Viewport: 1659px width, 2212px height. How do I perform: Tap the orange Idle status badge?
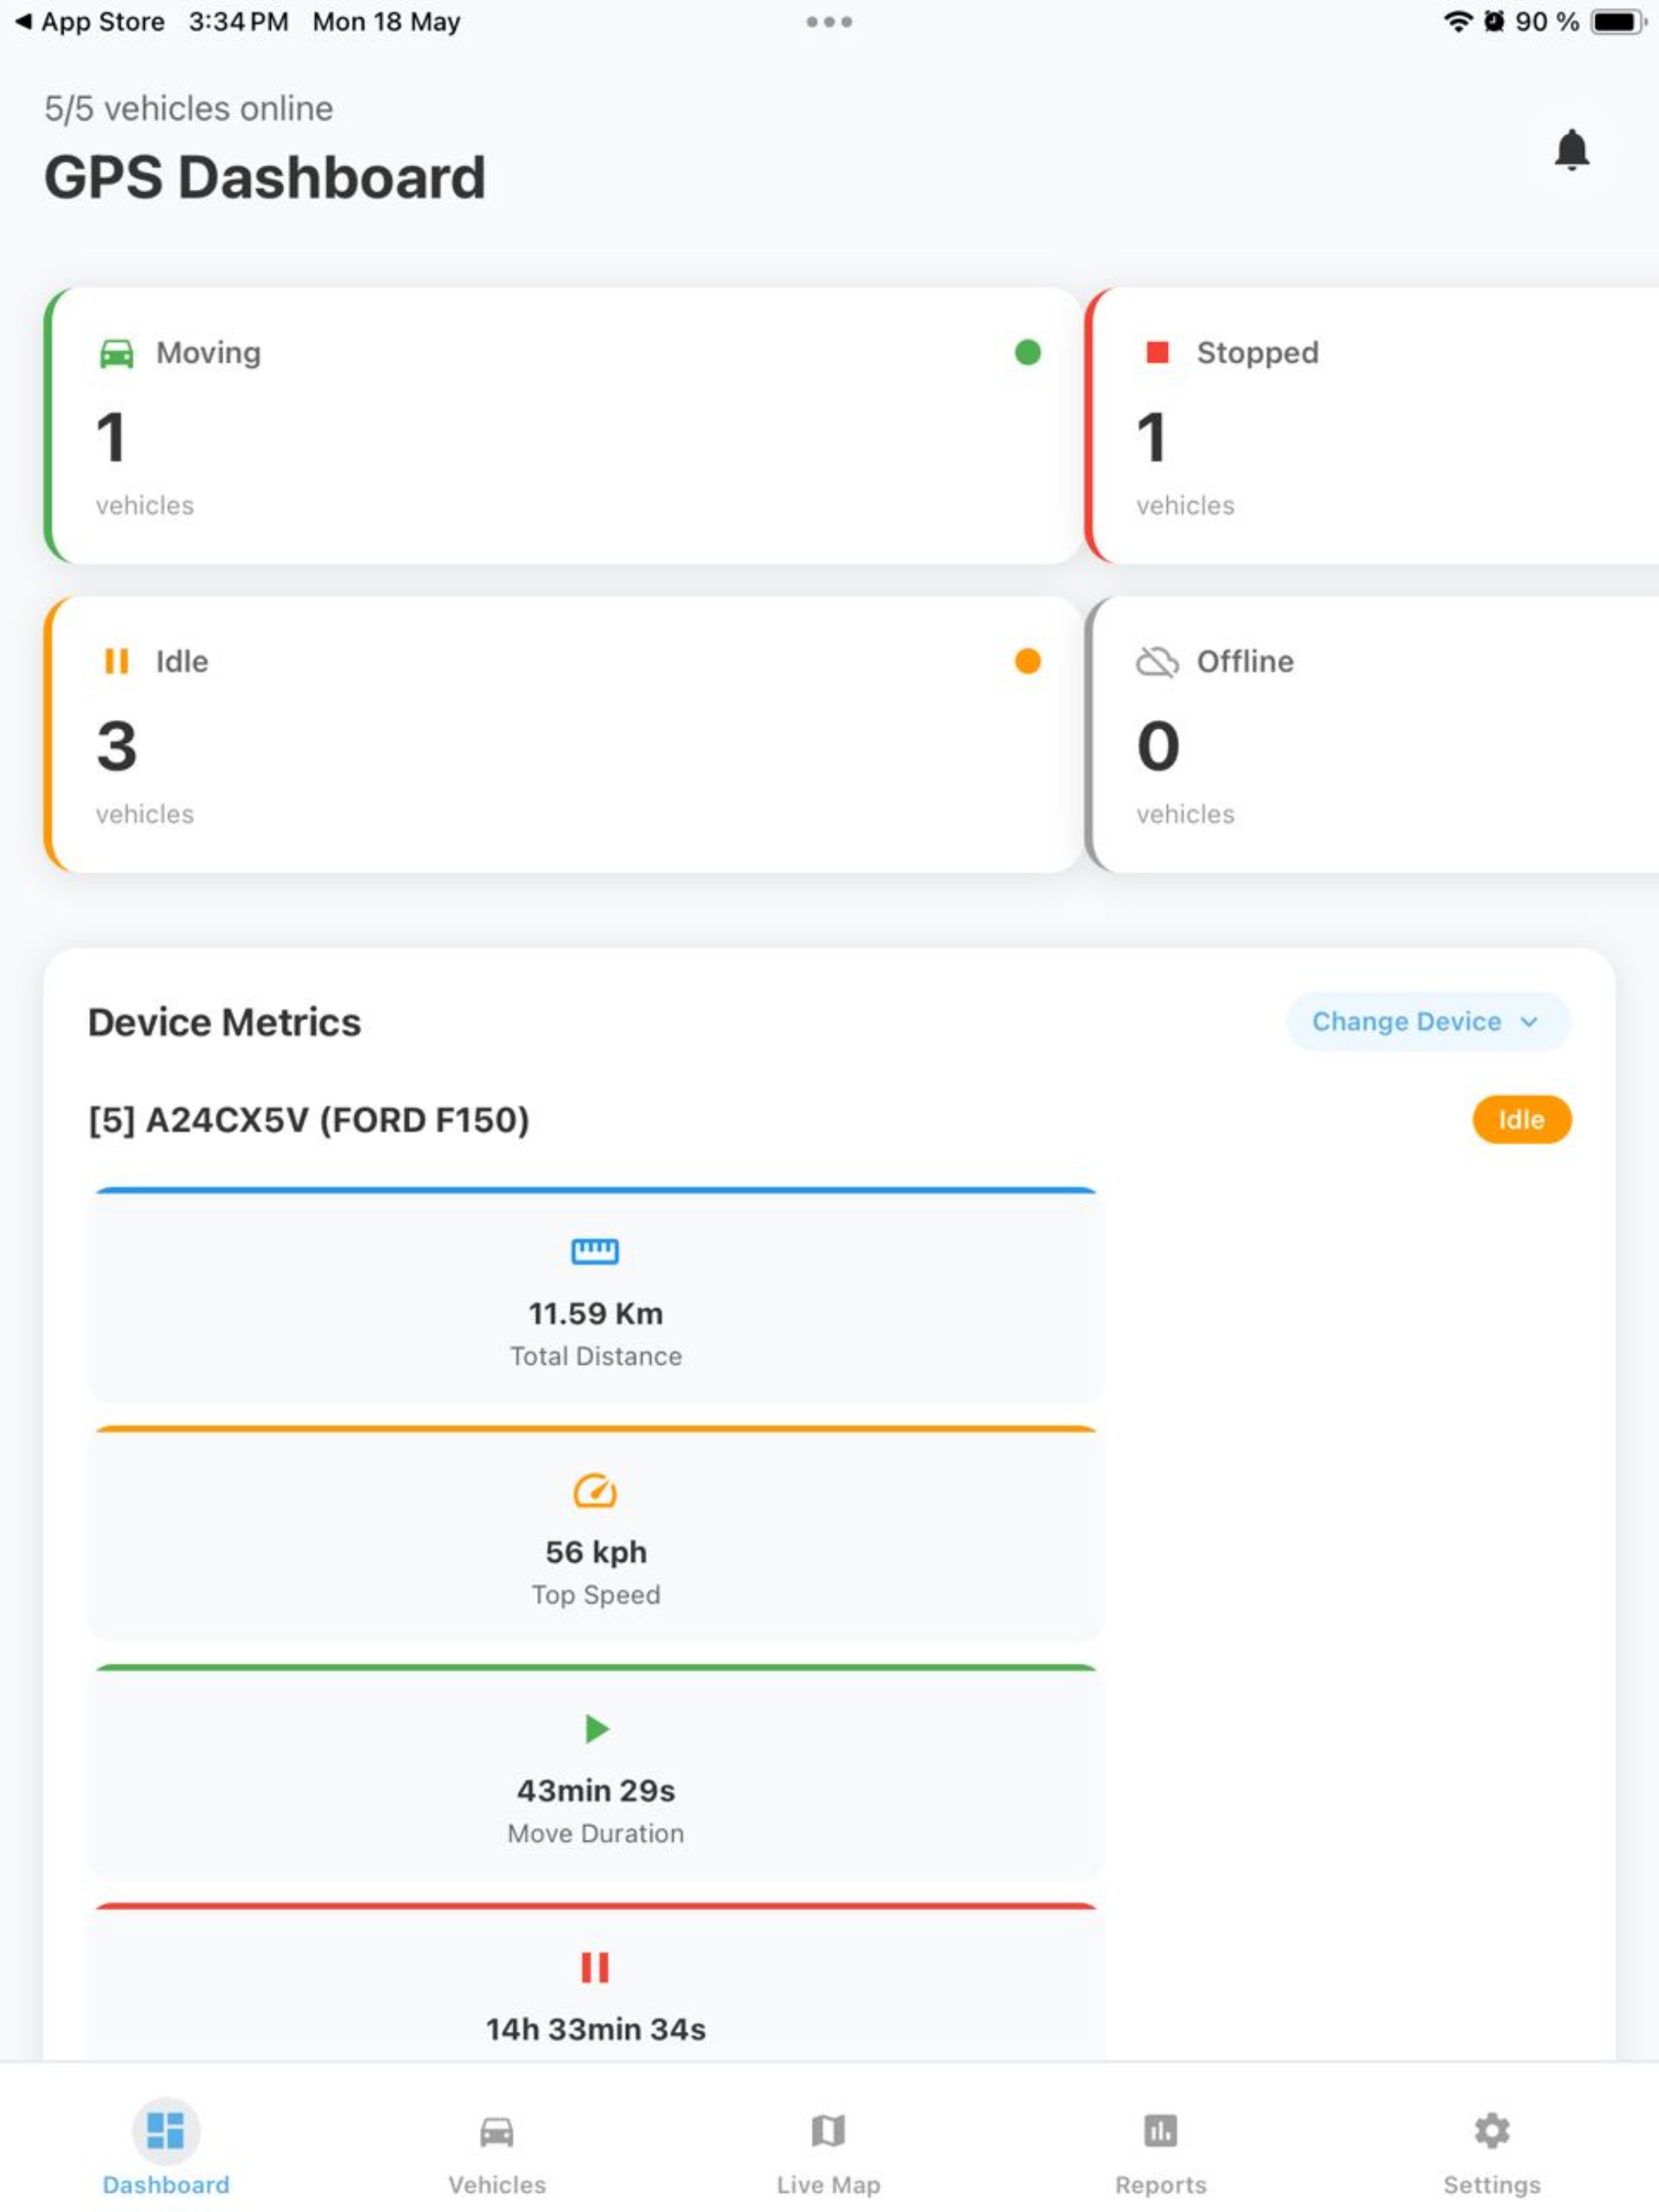(1521, 1119)
